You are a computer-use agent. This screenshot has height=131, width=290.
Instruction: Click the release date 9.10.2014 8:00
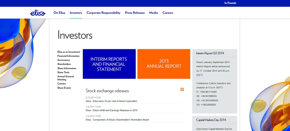pyautogui.click(x=93, y=98)
